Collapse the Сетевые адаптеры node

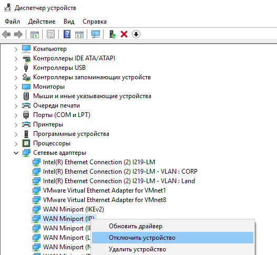click(16, 153)
